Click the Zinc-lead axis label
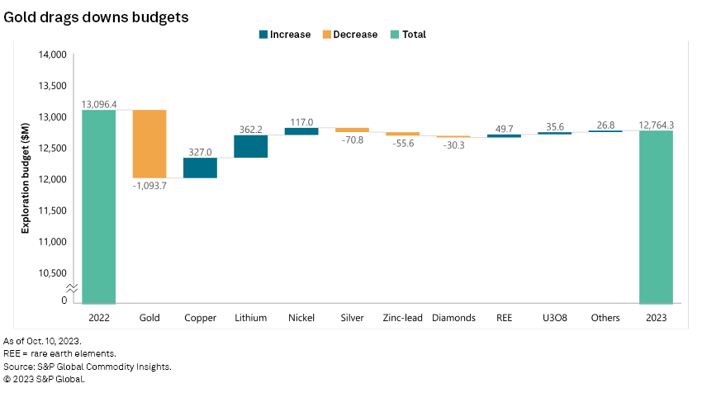This screenshot has width=702, height=393. (402, 318)
